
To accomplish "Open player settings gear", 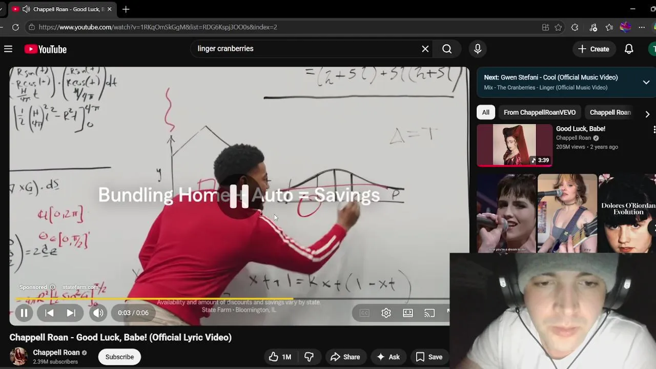I will (x=386, y=313).
